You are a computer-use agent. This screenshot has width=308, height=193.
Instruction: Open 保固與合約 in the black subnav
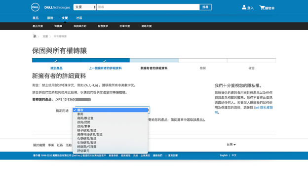coord(80,26)
